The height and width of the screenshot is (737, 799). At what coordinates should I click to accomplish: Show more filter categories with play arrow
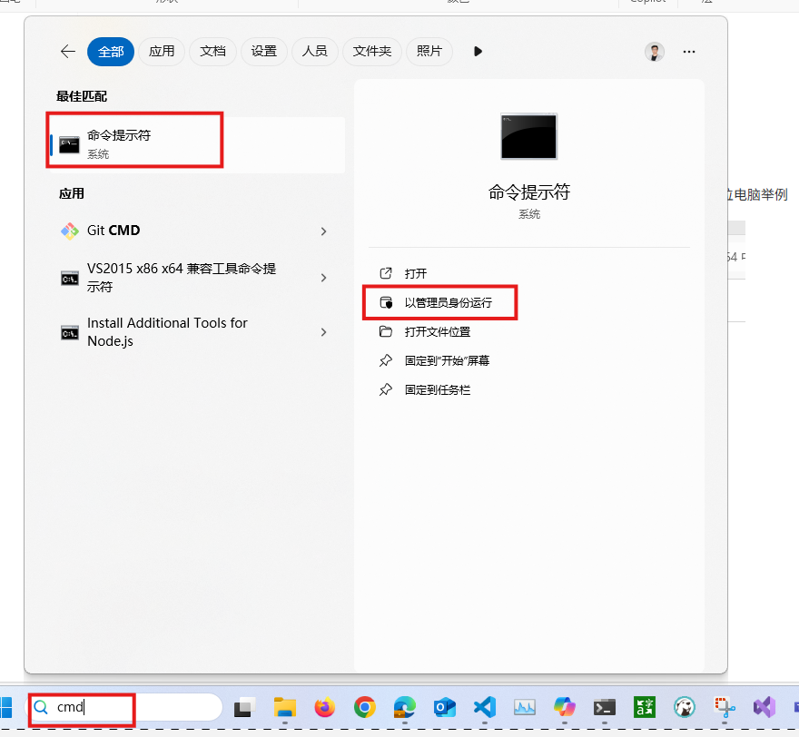(478, 52)
